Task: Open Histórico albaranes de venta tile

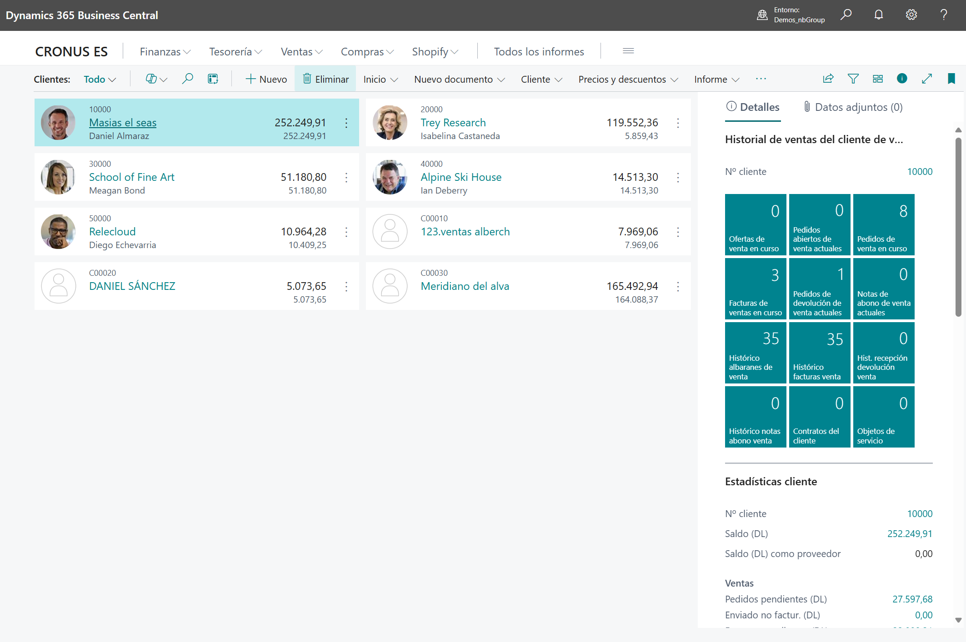Action: pyautogui.click(x=756, y=353)
